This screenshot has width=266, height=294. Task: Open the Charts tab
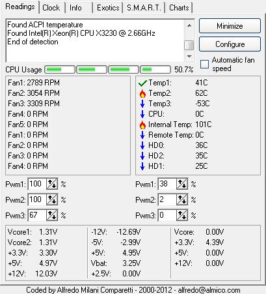[x=179, y=8]
